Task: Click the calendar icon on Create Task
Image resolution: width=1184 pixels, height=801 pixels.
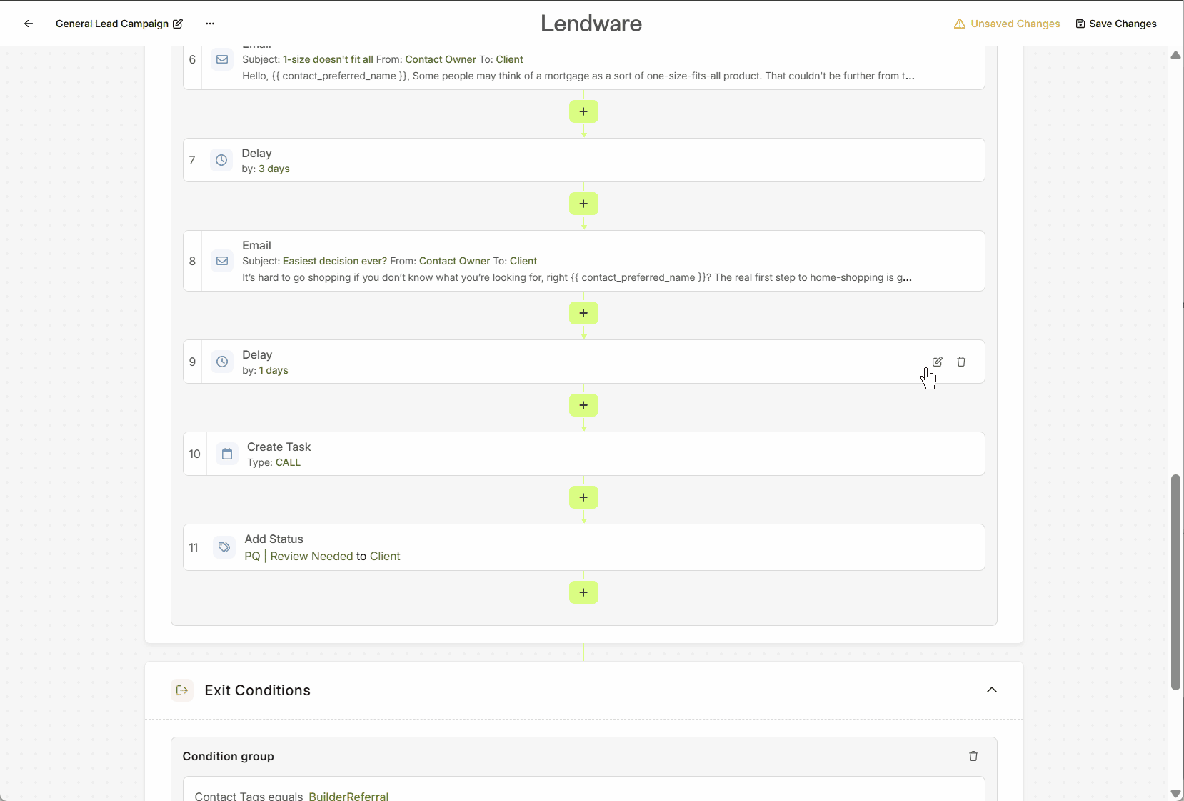Action: [227, 454]
